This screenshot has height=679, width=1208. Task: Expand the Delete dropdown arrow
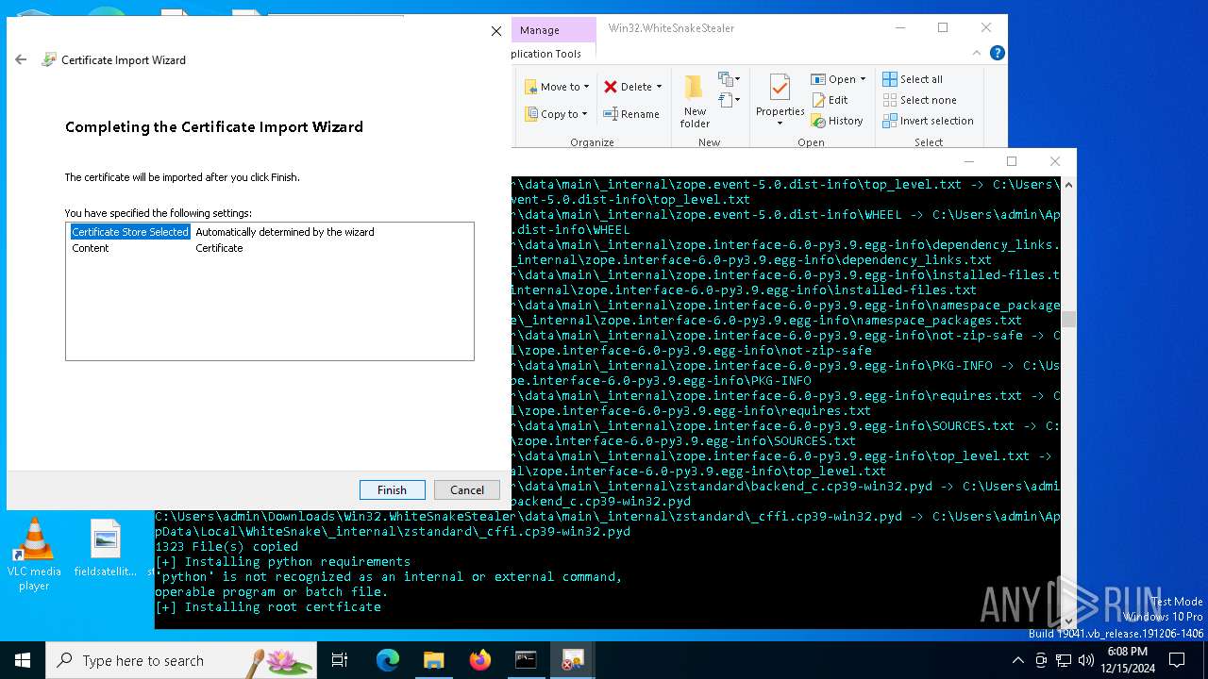click(659, 87)
